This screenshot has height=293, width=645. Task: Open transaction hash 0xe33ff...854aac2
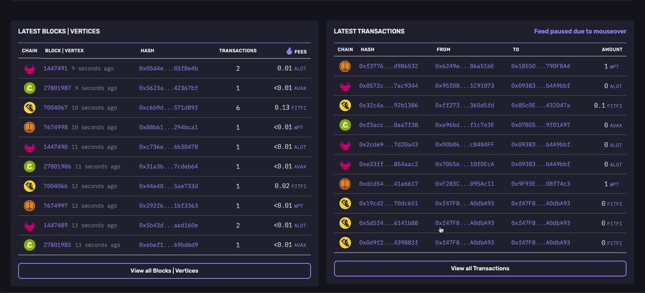click(x=389, y=164)
